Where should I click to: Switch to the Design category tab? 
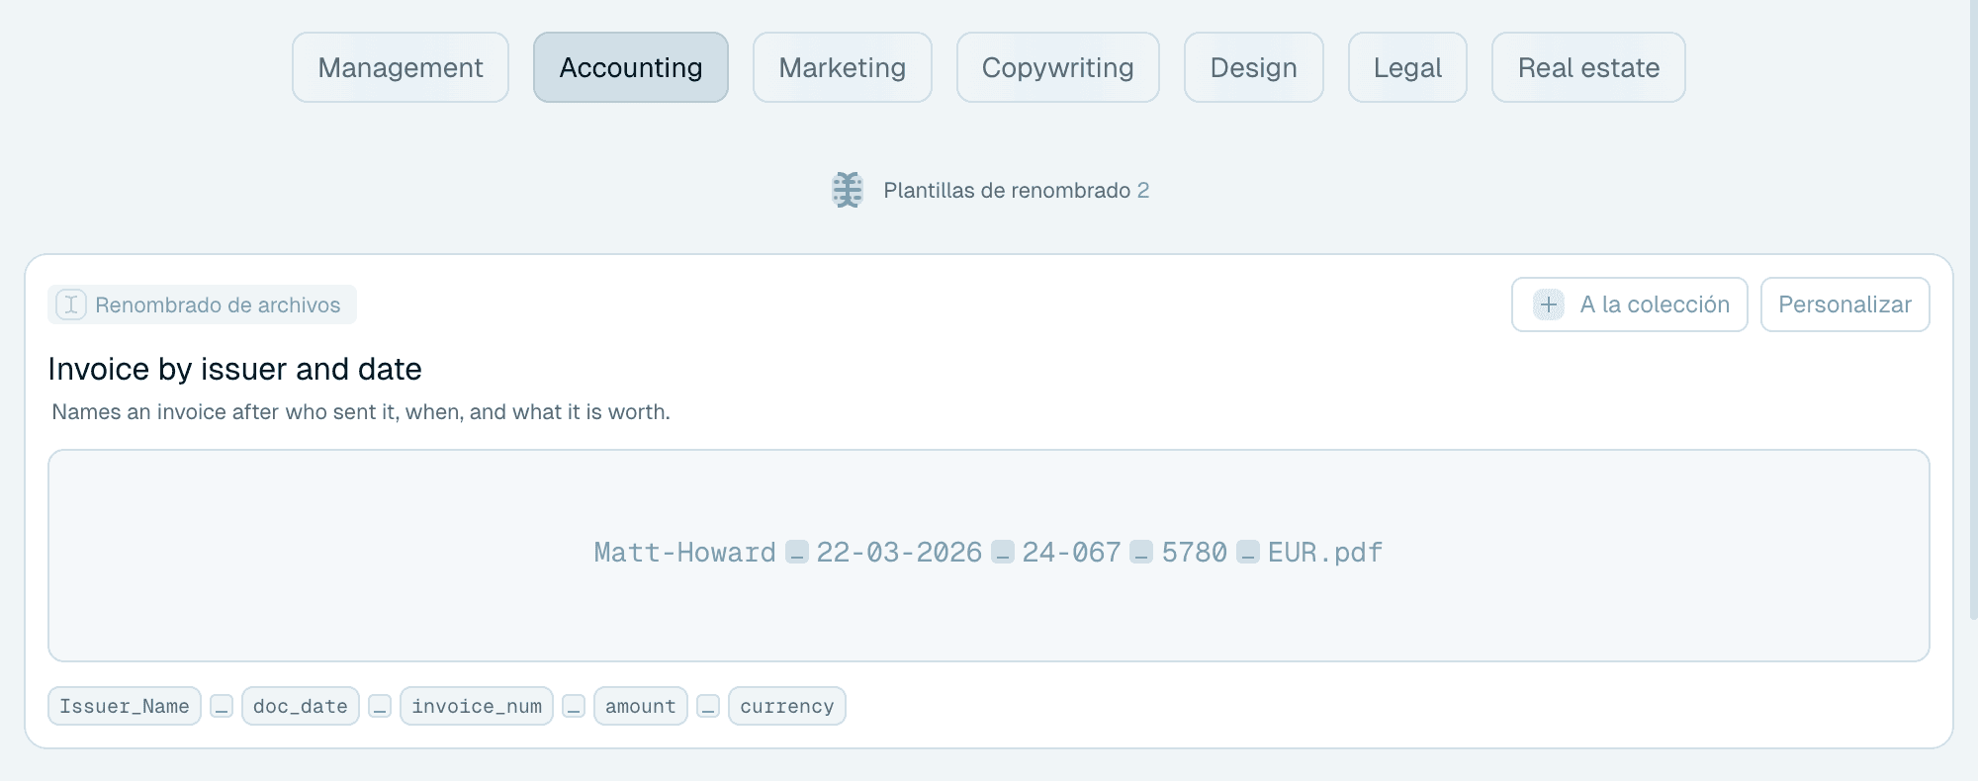(x=1254, y=67)
